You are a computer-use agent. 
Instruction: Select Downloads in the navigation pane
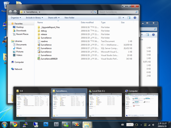(21, 31)
